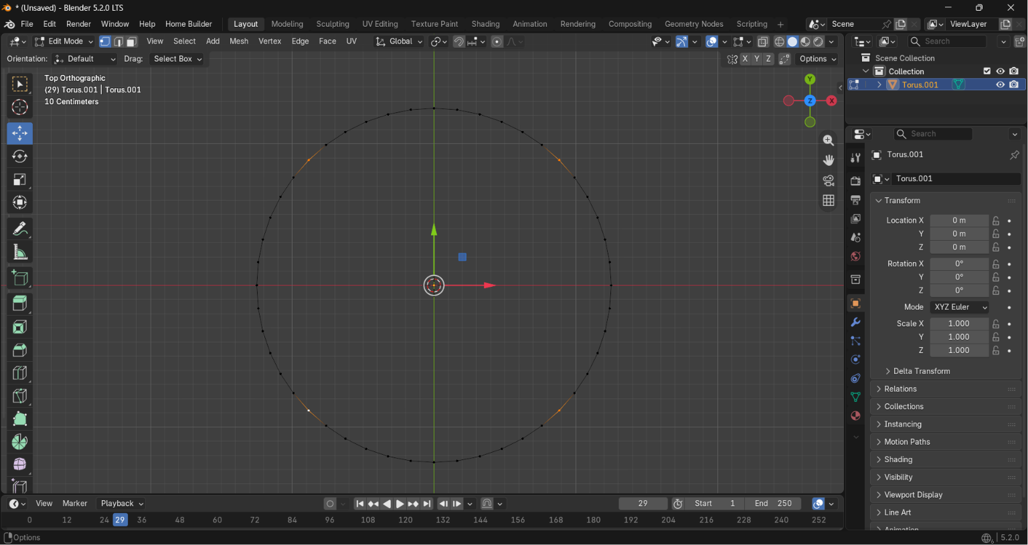Toggle snapping magnet in the header
Image resolution: width=1028 pixels, height=545 pixels.
(458, 41)
